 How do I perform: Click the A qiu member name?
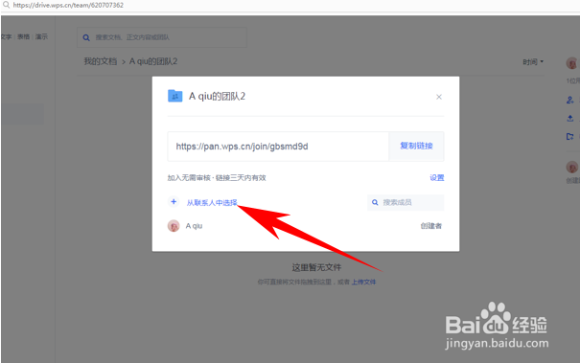(194, 226)
